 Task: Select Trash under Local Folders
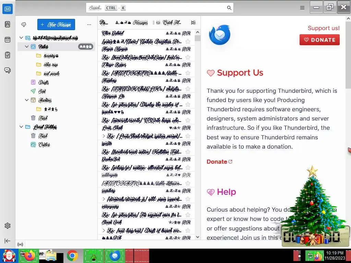[56, 136]
